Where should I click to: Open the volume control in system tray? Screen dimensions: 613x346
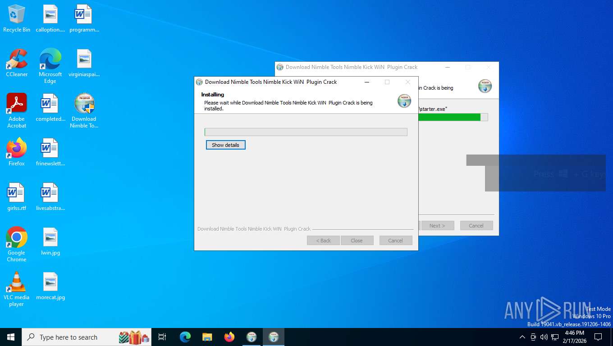click(x=544, y=337)
